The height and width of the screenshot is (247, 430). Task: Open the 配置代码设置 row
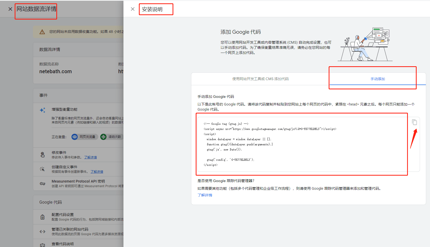pos(78,217)
